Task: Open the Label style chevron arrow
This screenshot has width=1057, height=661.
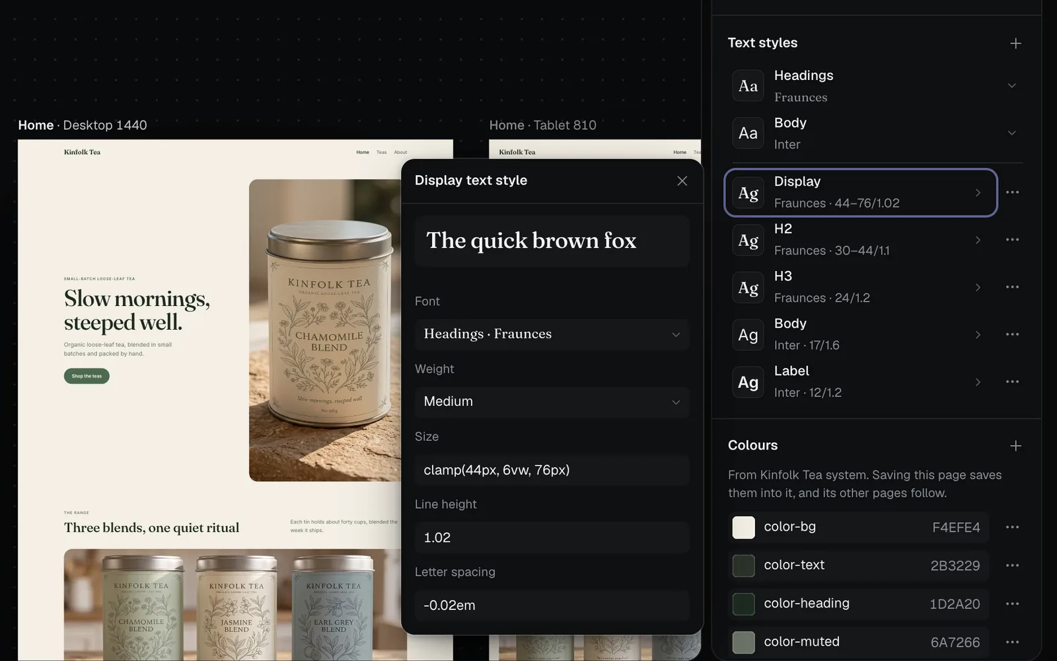Action: click(978, 382)
